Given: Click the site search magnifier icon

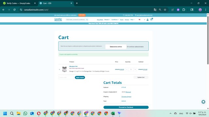Looking at the screenshot, I should click(87, 19).
